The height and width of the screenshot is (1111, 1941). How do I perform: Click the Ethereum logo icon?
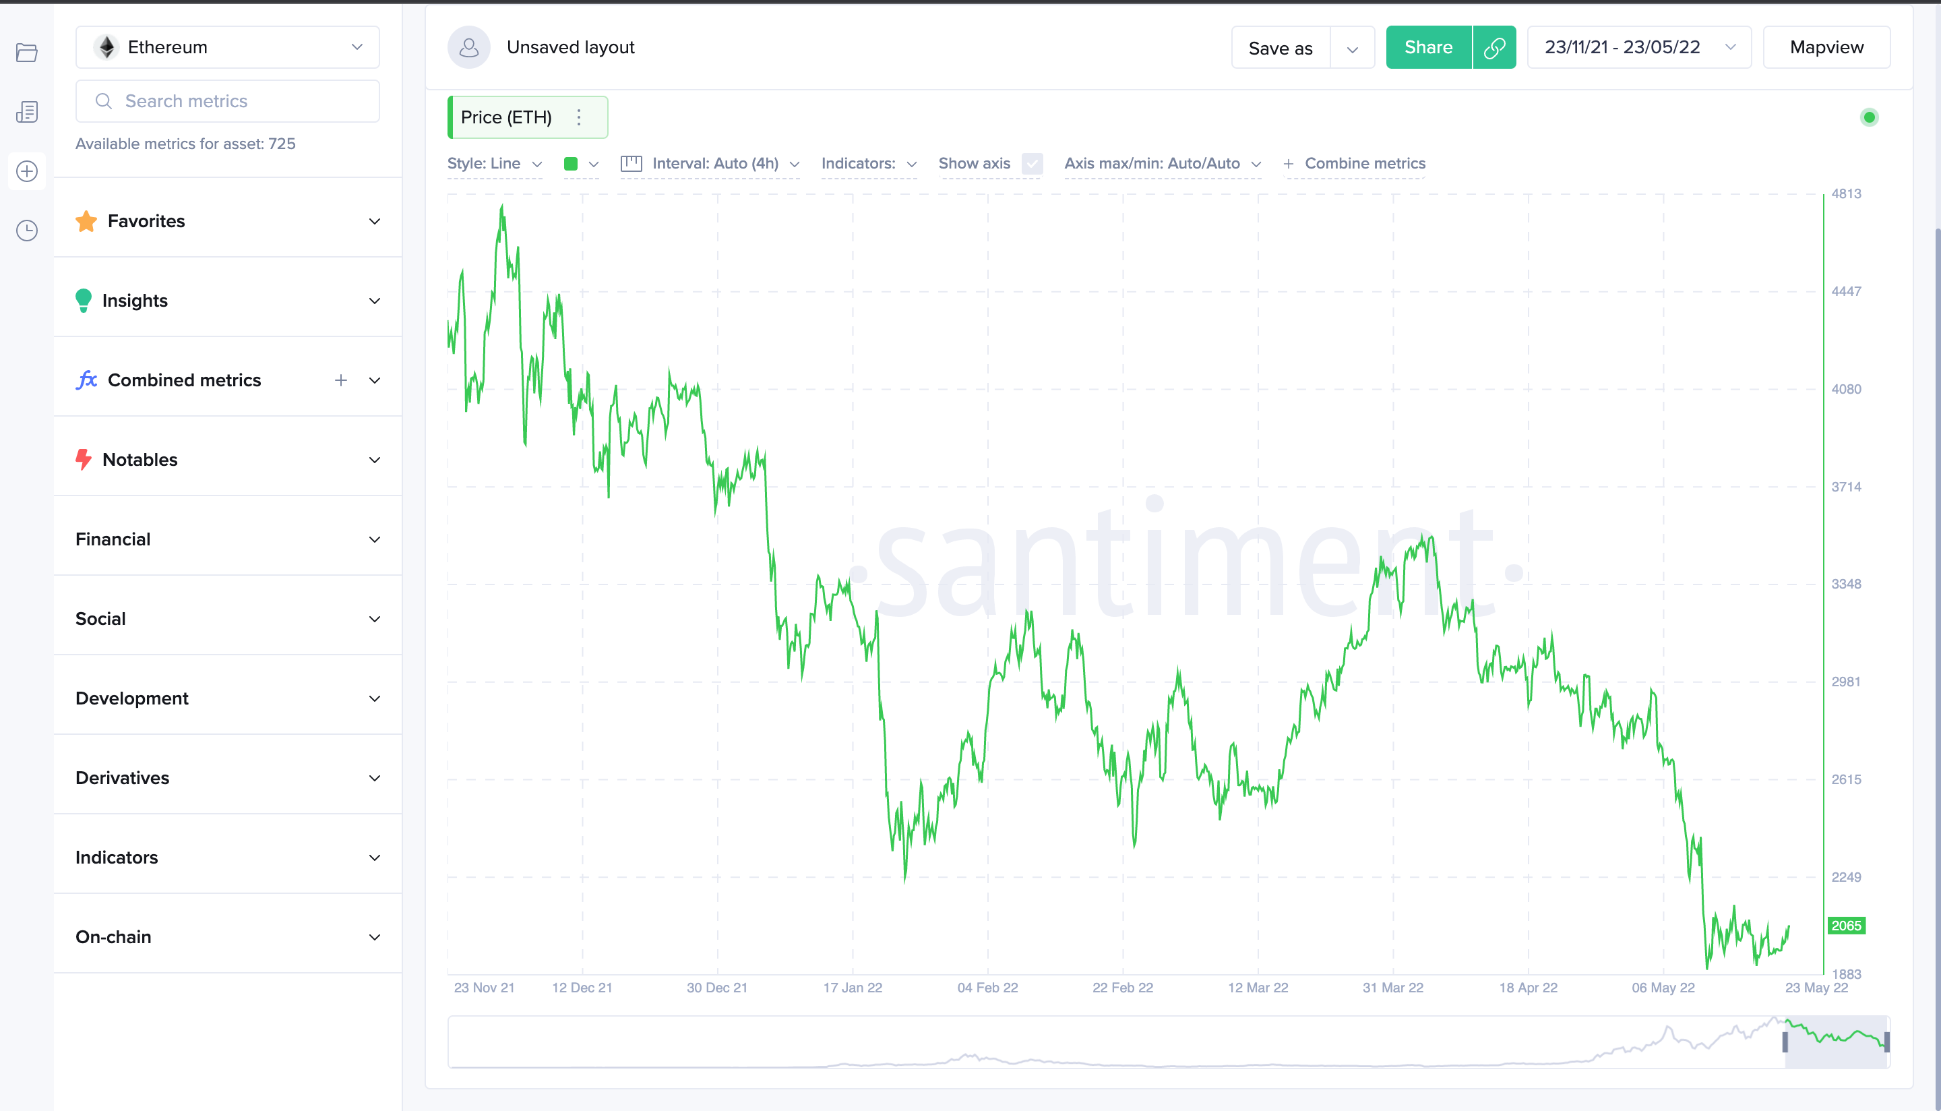[x=106, y=47]
